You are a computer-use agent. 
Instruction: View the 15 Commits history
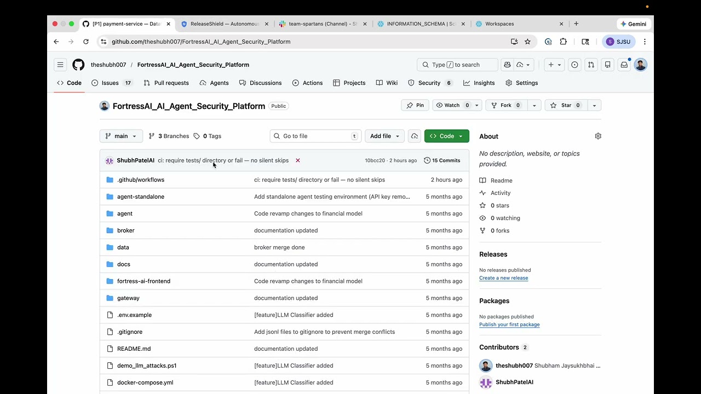[x=442, y=160]
